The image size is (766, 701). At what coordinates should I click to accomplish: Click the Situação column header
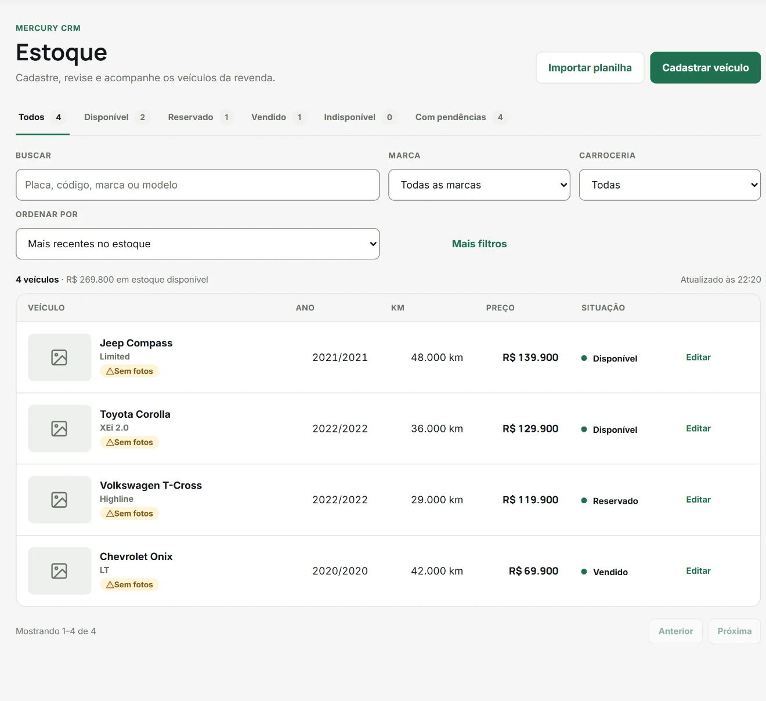[x=603, y=308]
